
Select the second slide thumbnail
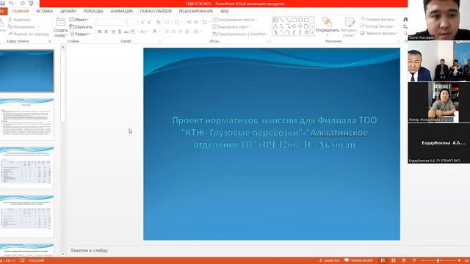pyautogui.click(x=27, y=119)
